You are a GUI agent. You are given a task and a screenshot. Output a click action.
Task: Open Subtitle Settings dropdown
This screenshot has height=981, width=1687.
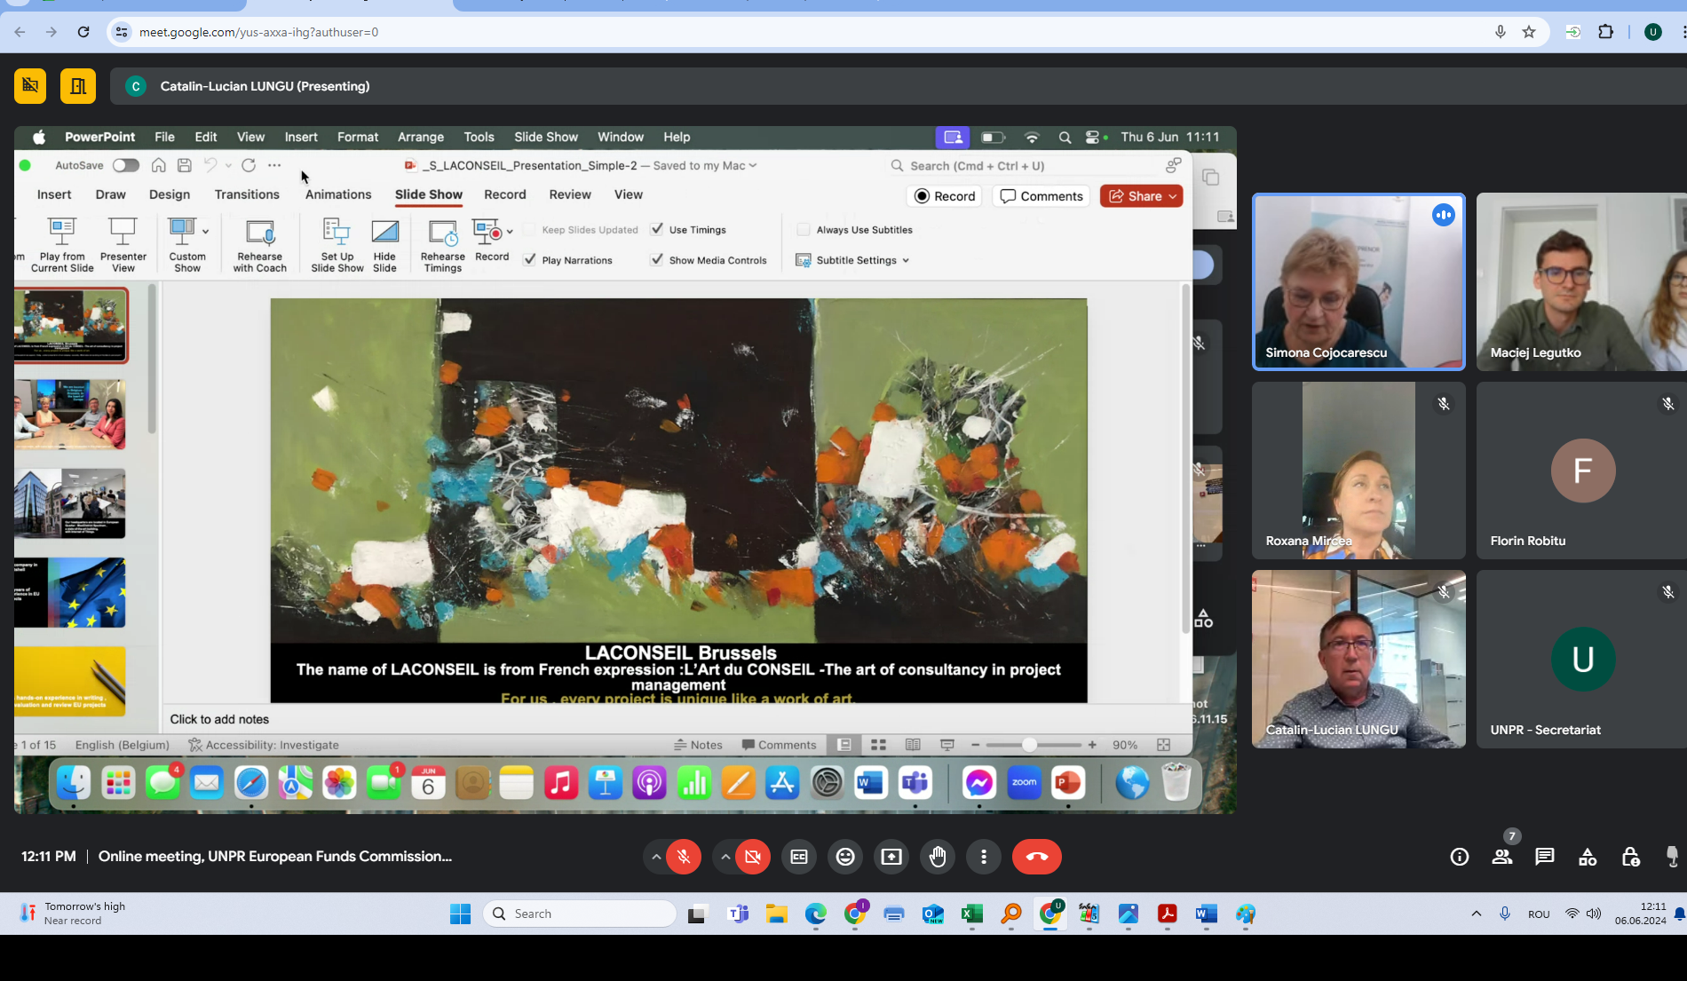pyautogui.click(x=852, y=260)
